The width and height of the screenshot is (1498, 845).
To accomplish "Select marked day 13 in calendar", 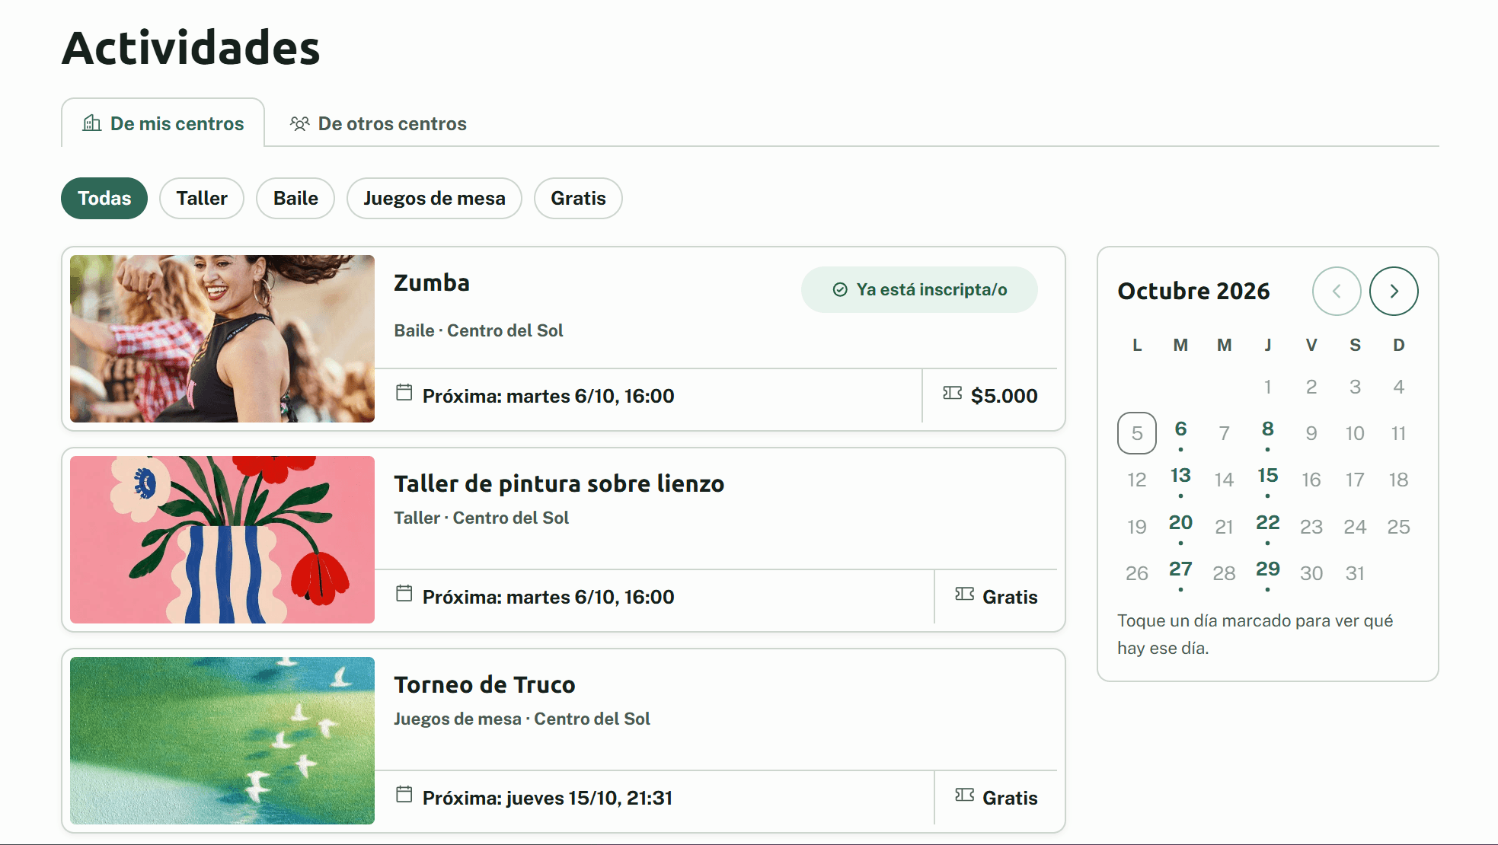I will 1180,479.
